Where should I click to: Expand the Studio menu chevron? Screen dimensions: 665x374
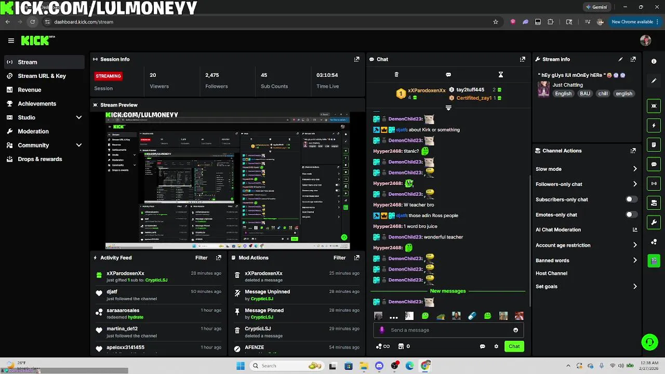point(79,117)
